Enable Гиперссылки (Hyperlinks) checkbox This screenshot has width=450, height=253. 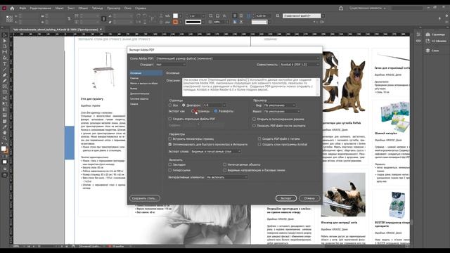click(x=170, y=170)
